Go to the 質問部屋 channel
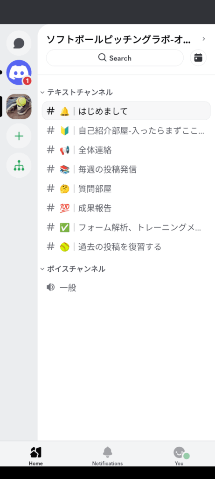 tap(126, 189)
